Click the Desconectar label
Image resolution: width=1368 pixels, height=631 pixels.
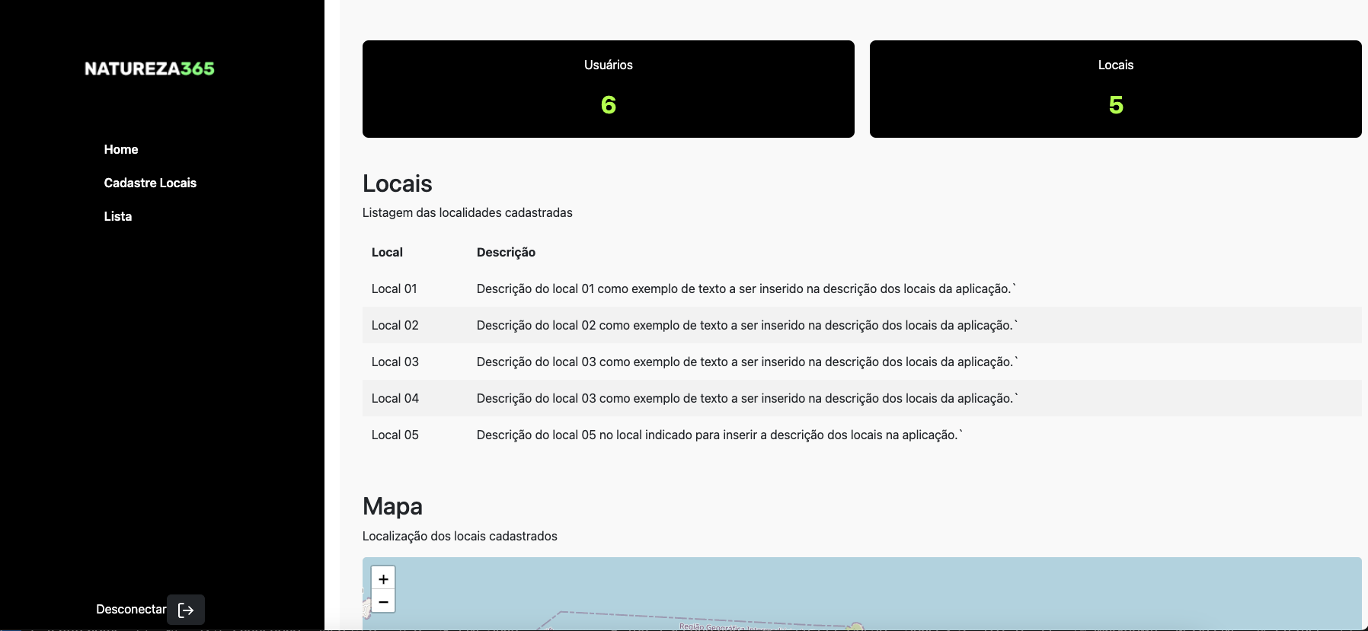click(x=131, y=609)
